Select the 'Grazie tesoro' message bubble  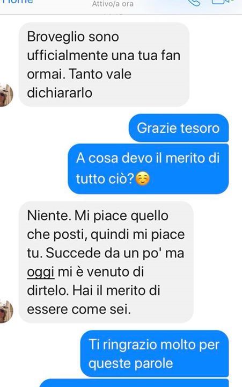[179, 128]
